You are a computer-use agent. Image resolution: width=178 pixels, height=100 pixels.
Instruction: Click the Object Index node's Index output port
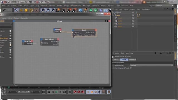[58, 44]
